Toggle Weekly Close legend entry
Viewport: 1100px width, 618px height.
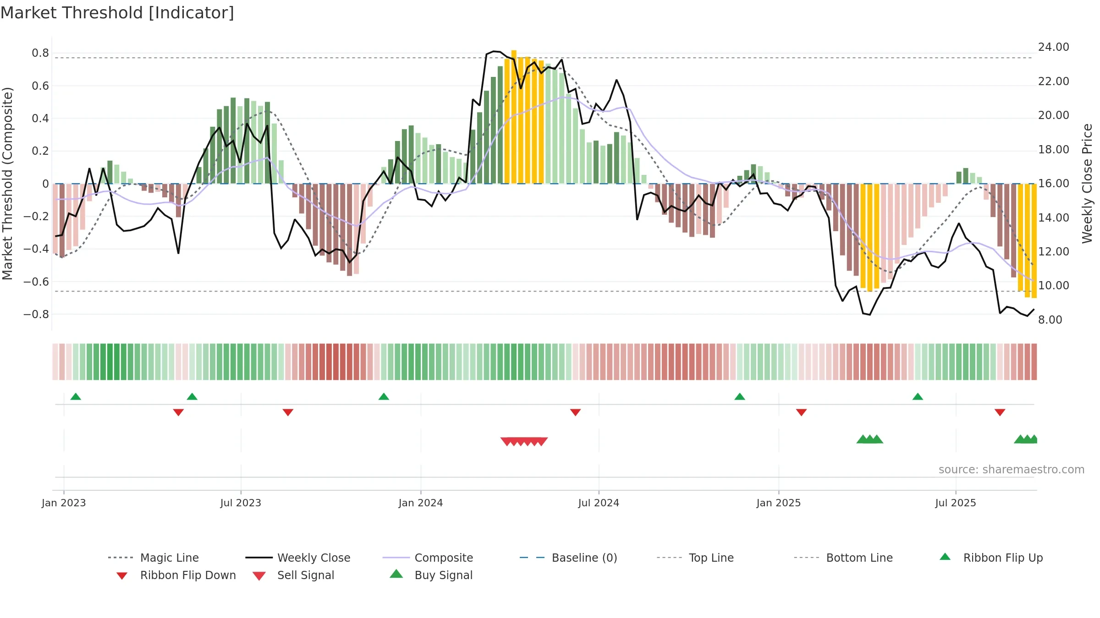(x=297, y=558)
